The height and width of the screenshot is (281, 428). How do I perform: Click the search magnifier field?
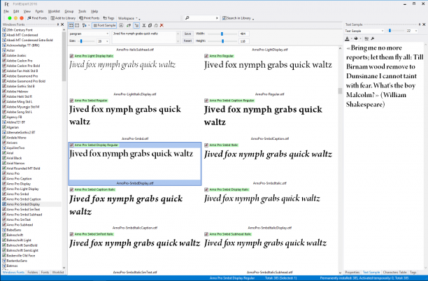[x=201, y=18]
